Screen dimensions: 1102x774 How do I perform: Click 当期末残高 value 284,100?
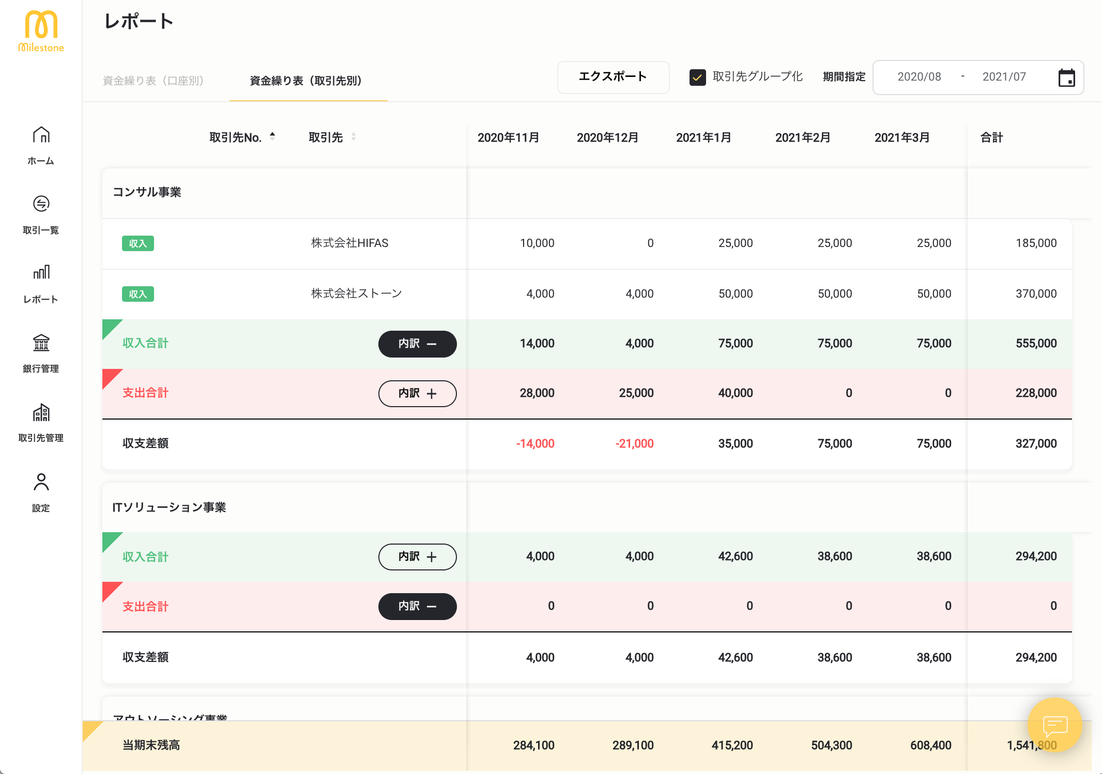533,745
